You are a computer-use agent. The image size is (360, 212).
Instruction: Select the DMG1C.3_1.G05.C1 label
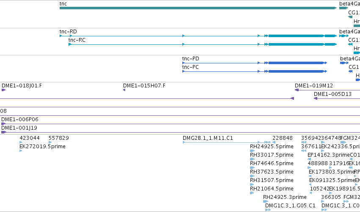290,206
